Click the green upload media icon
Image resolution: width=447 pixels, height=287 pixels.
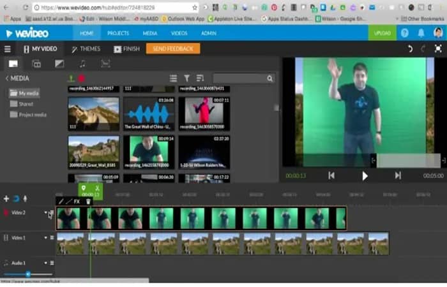(71, 78)
